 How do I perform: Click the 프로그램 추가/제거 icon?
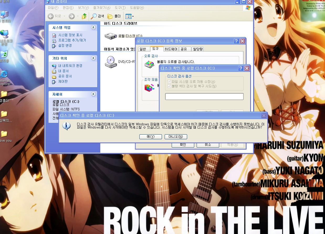pos(54,40)
